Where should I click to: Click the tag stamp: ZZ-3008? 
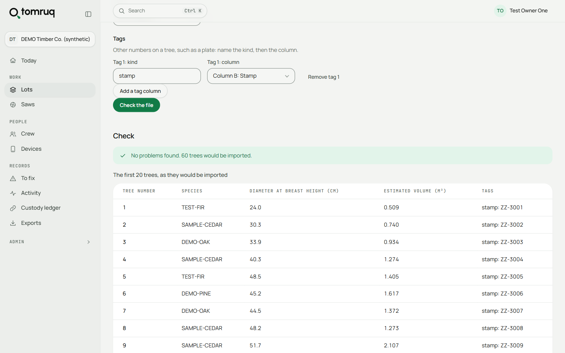click(502, 328)
